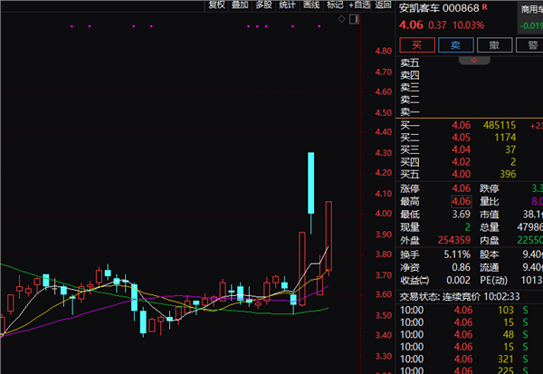
Task: Expand the red double-chevron order book arrow
Action: [x=474, y=61]
